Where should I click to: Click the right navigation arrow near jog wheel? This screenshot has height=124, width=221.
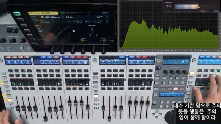point(160,115)
